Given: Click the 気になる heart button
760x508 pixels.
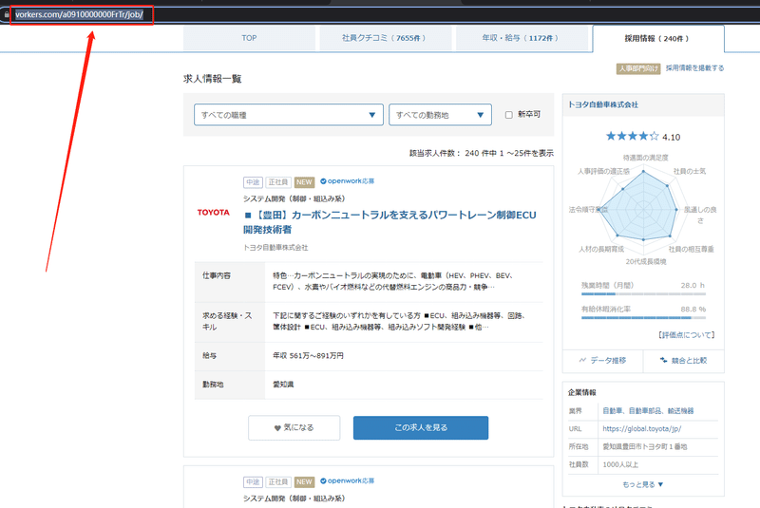Looking at the screenshot, I should (294, 427).
